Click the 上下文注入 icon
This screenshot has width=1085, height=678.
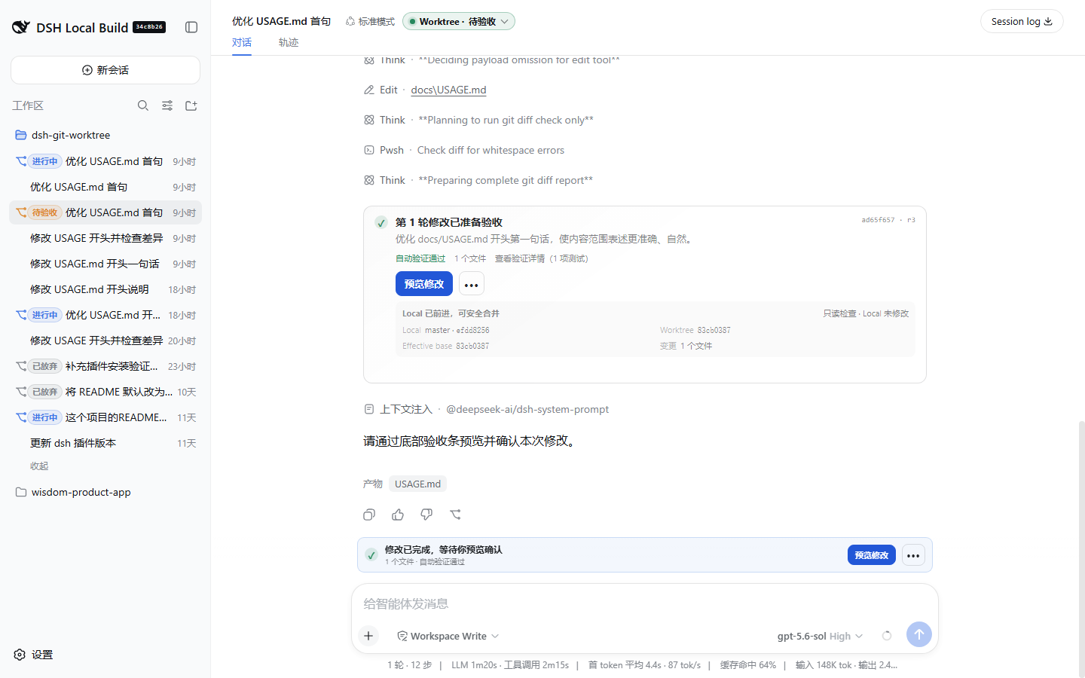click(x=369, y=409)
